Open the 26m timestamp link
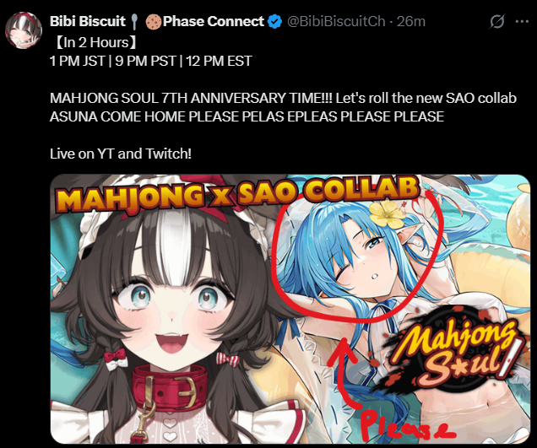Viewport: 537px width, 448px height. 411,22
